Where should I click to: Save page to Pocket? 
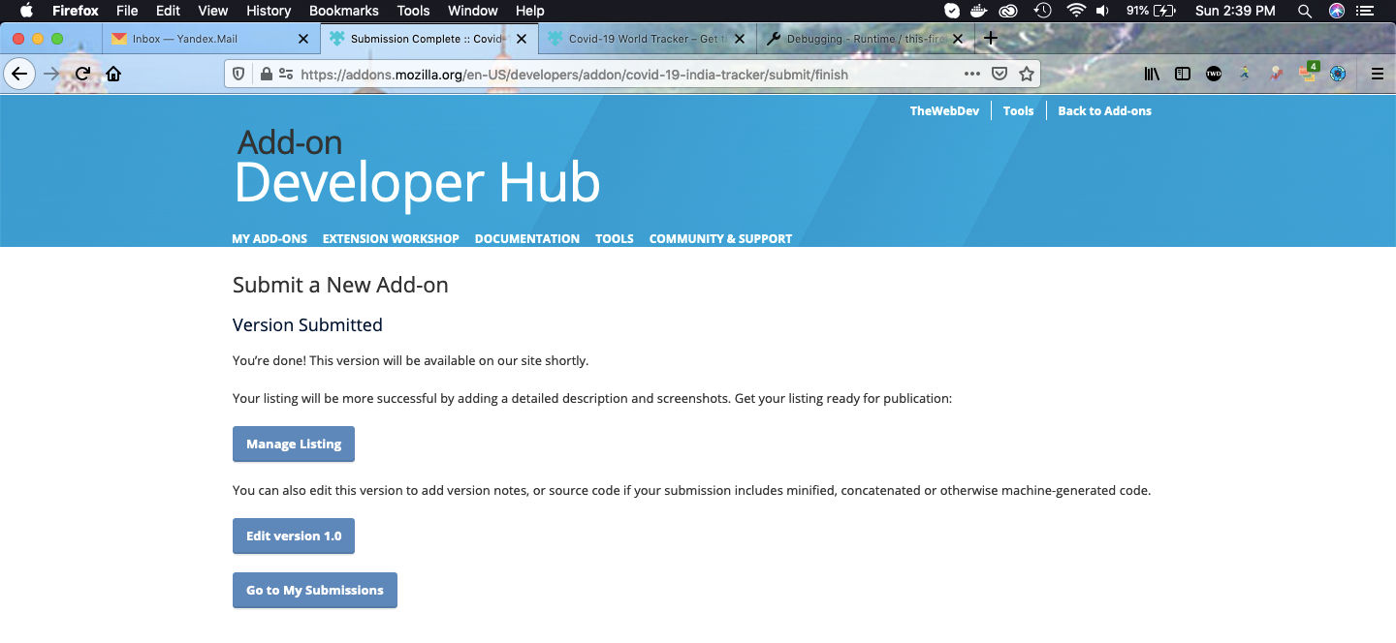[999, 74]
